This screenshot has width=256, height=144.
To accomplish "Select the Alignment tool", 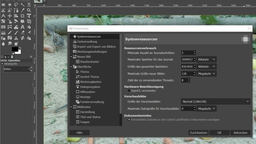I will pyautogui.click(x=16, y=16).
